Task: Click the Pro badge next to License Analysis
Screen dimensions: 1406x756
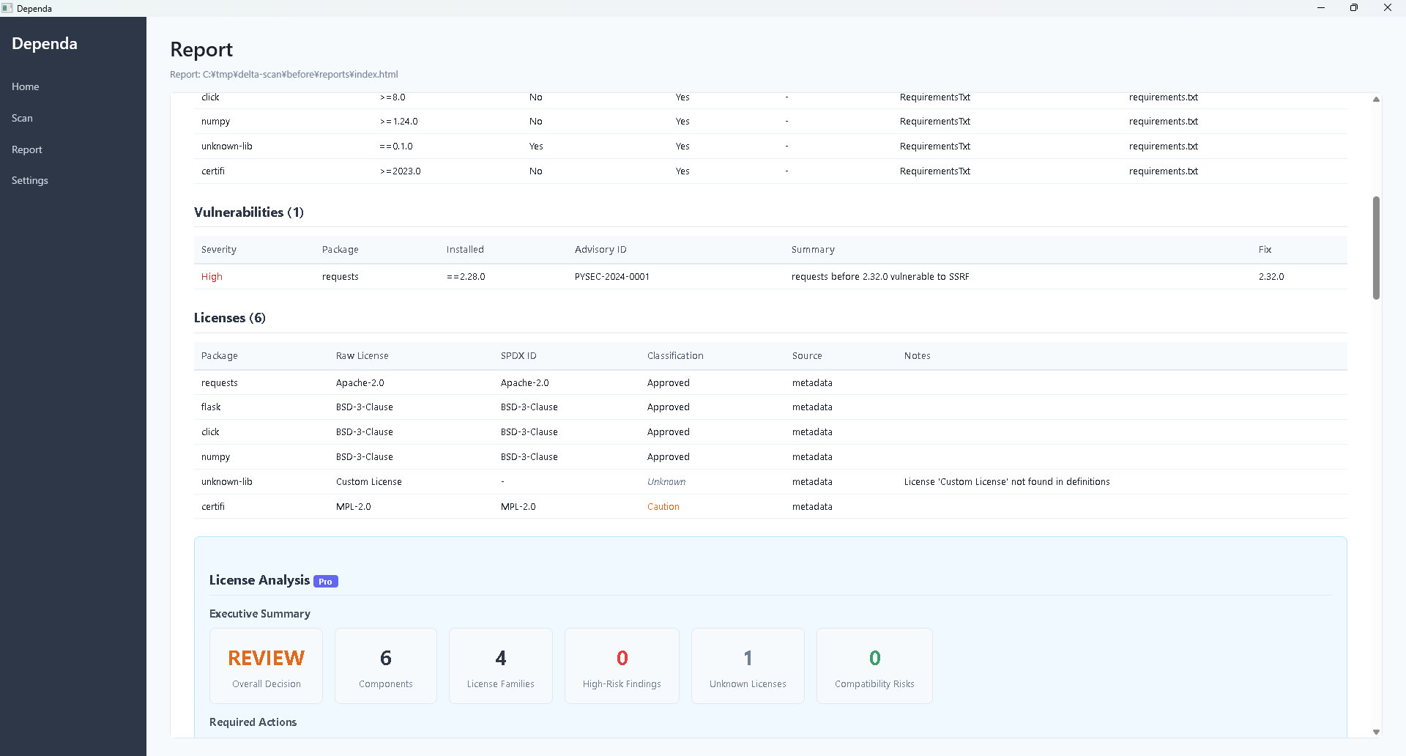Action: point(325,581)
